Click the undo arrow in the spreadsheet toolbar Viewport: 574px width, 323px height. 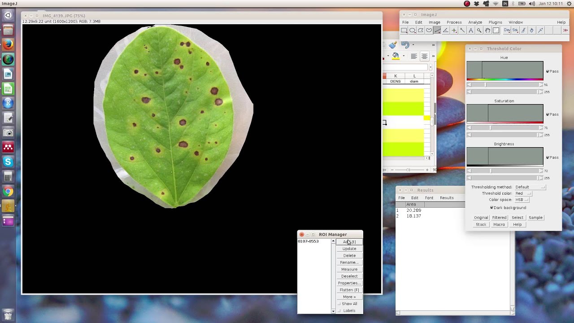coord(405,45)
